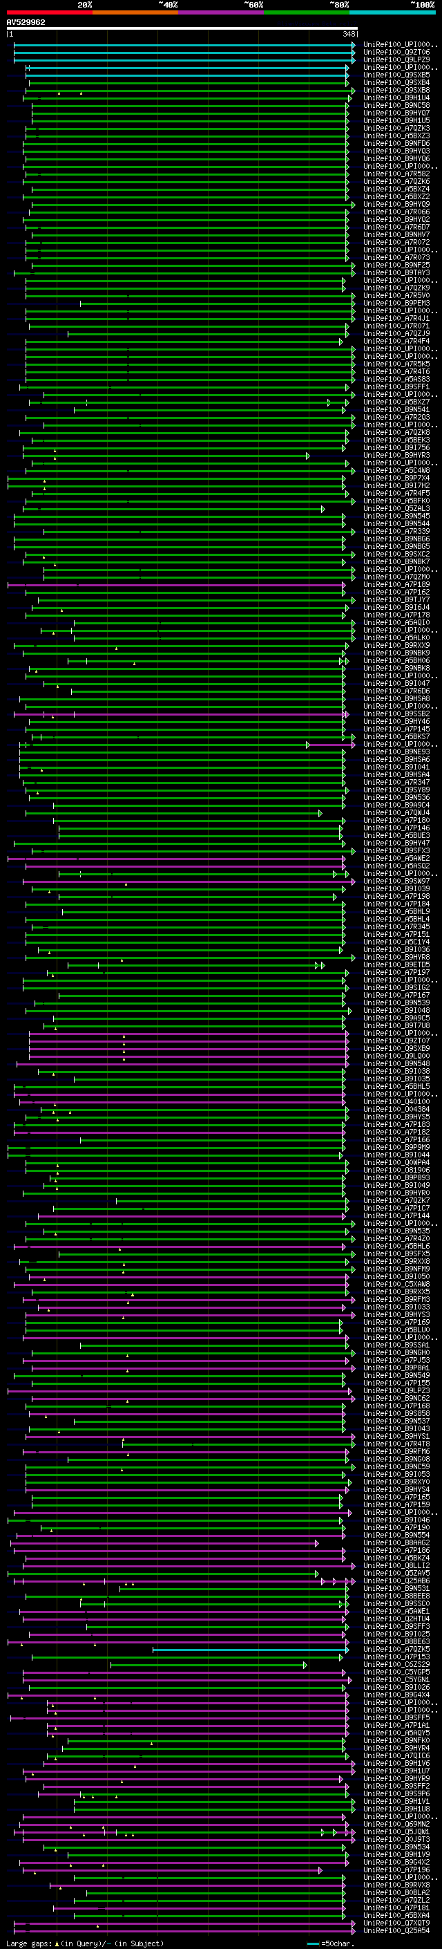
Task: Open hit UniRef100_Q40100
Action: point(396,1102)
